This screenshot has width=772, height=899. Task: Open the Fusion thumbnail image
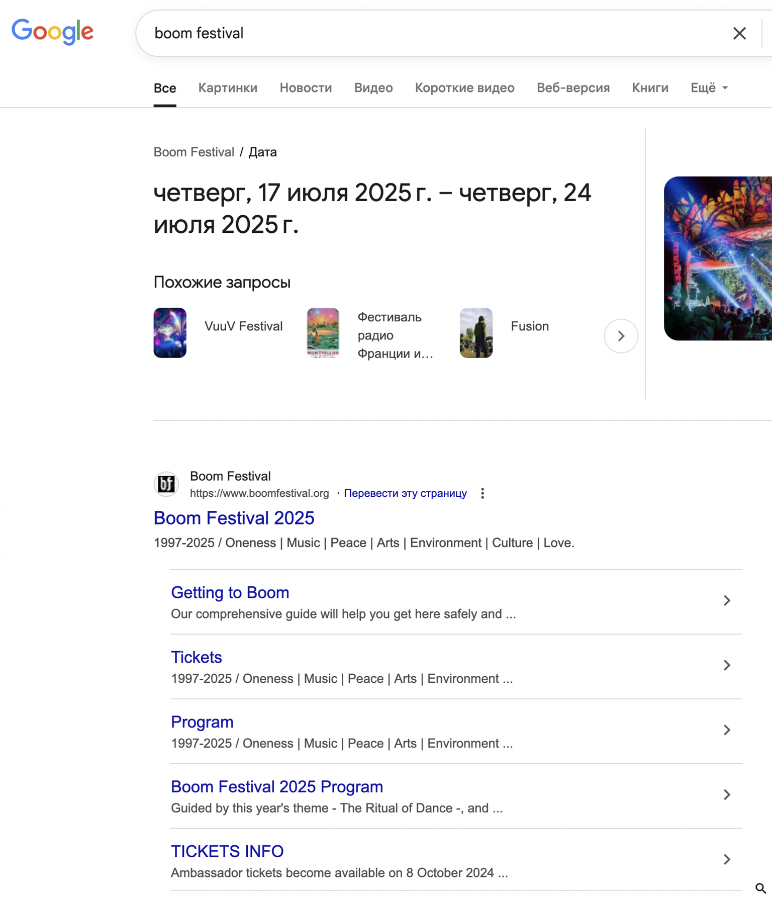tap(476, 333)
